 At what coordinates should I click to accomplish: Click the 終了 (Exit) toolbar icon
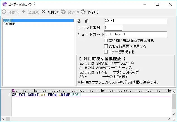[83, 12]
